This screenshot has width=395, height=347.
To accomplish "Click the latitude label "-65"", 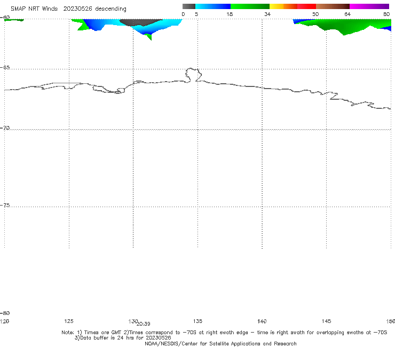I will point(5,68).
